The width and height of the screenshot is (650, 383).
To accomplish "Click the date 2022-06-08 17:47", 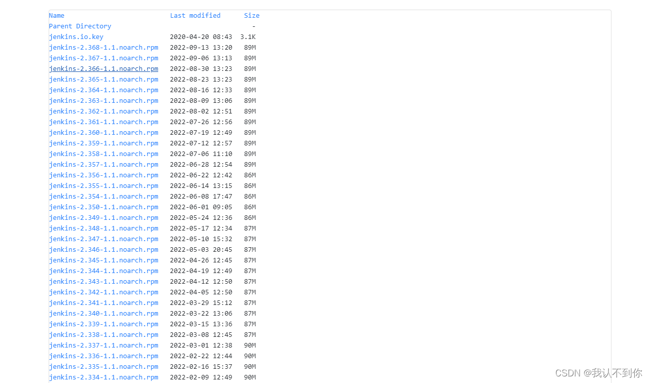I will click(x=201, y=197).
